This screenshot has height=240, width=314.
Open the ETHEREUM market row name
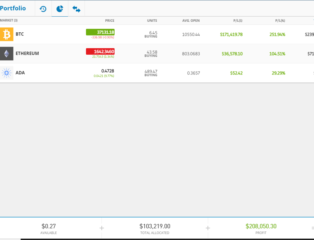coord(27,53)
